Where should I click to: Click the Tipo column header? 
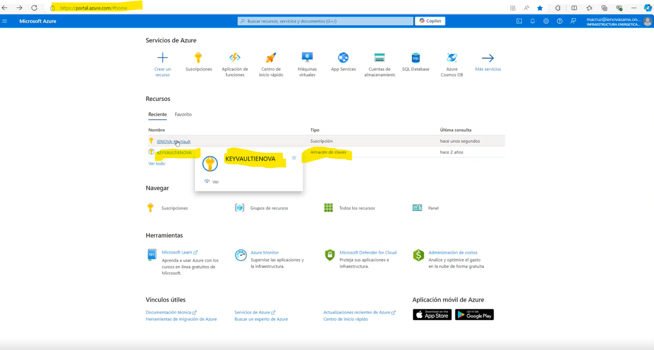click(x=315, y=130)
